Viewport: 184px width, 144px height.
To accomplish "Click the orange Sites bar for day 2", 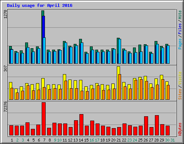I will [x=17, y=96].
